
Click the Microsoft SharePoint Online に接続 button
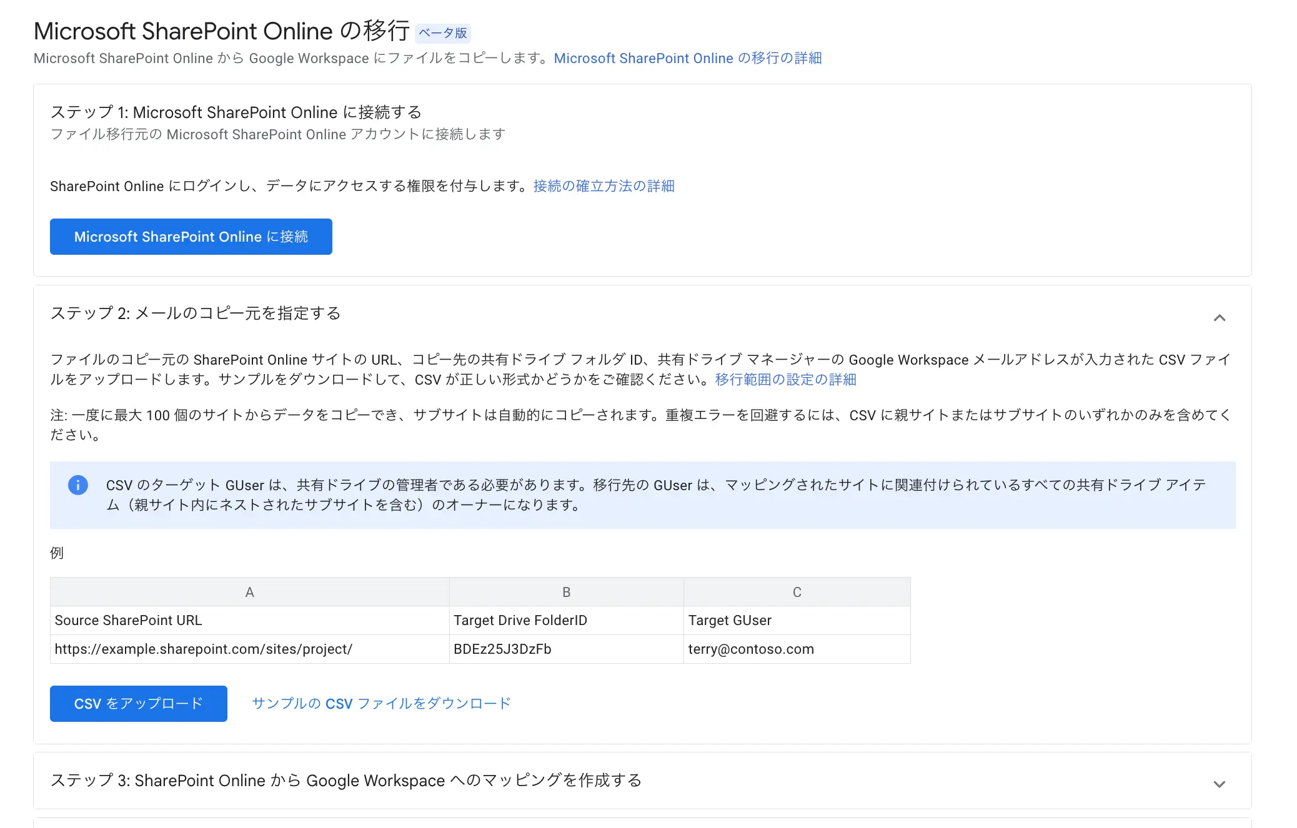click(191, 237)
